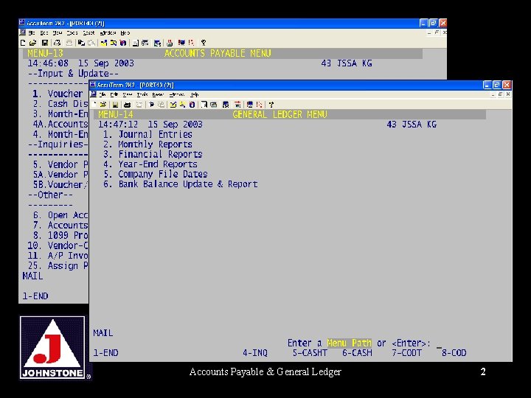Click Help question-mark icon in Accounts Payable toolbar

[x=204, y=43]
